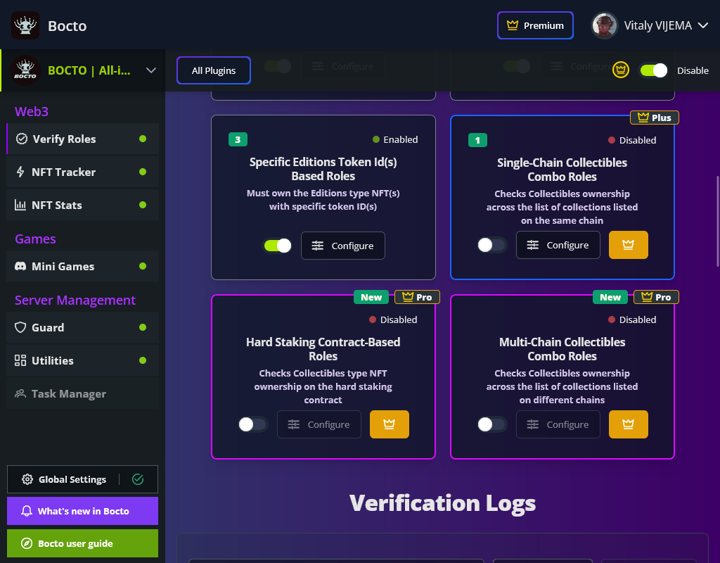Click the NFT Tracker lightning icon

coord(20,172)
